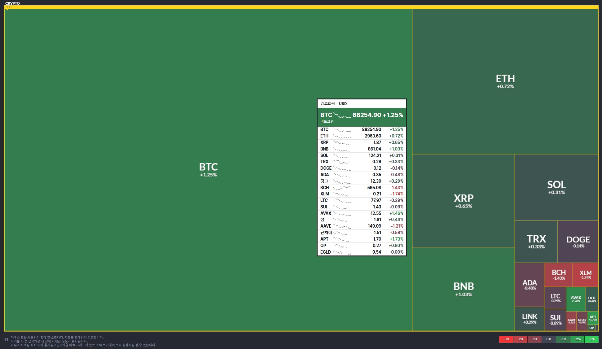Select the XLM red tile
602x349 pixels.
click(585, 274)
